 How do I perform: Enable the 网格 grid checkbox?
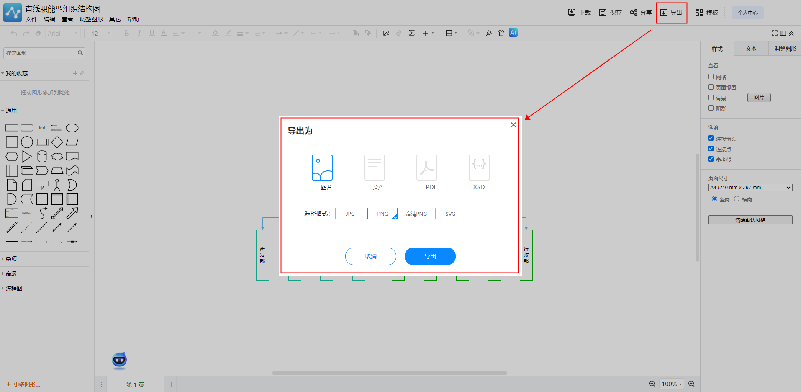tap(711, 77)
